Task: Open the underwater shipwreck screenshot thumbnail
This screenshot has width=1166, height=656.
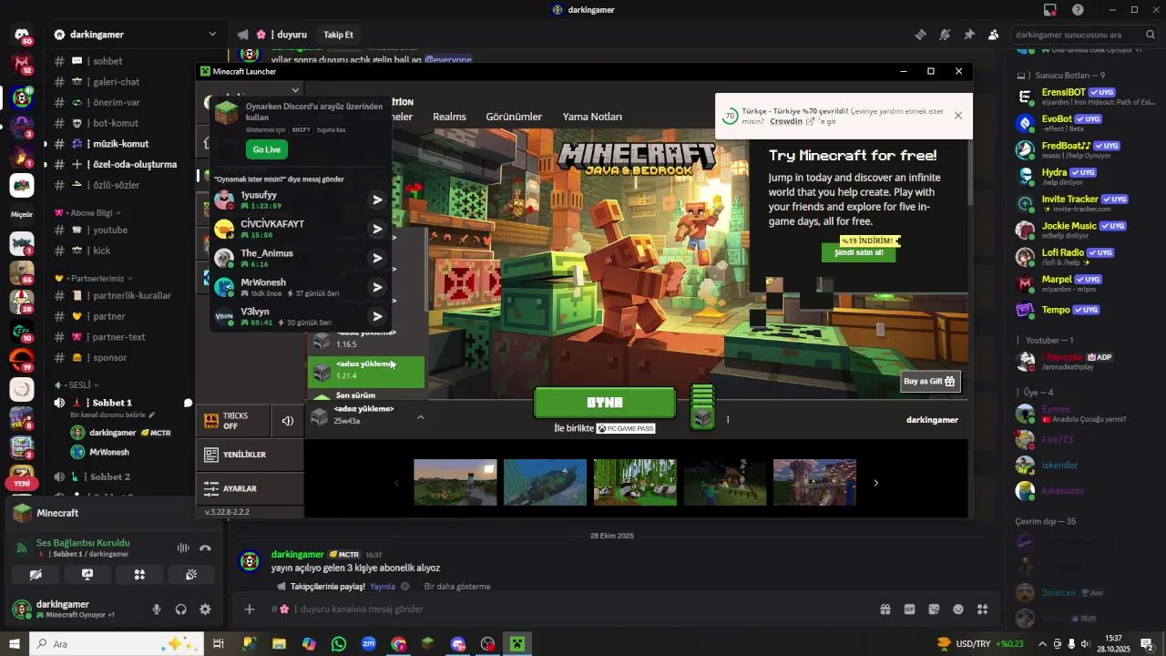Action: click(x=545, y=483)
